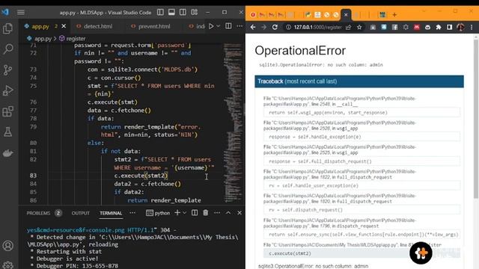Click the browser page vertical scrollbar

[476, 119]
